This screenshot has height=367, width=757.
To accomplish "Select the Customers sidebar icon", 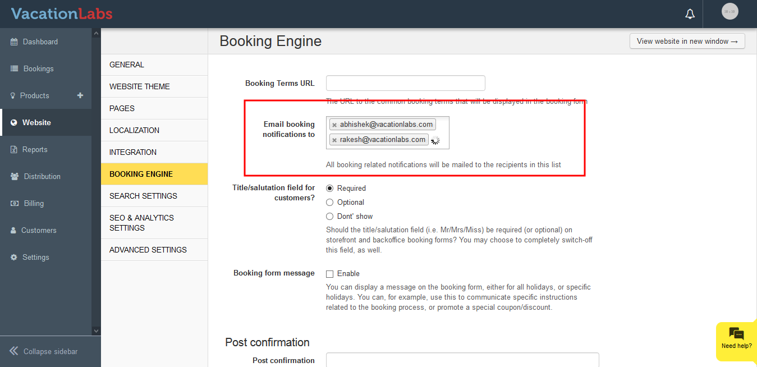I will pos(15,230).
